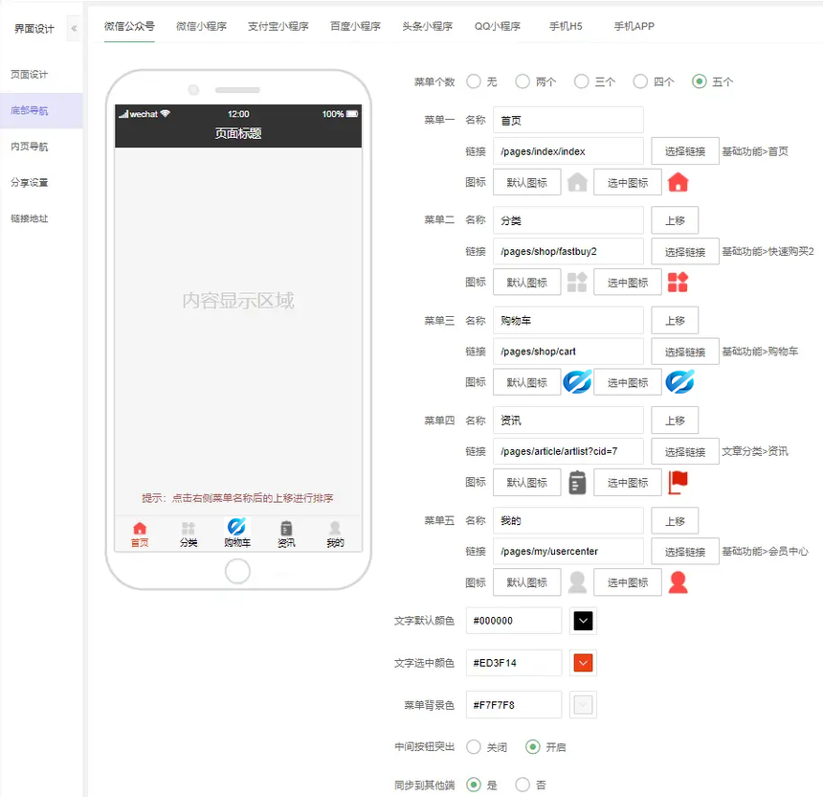This screenshot has width=823, height=797.
Task: Click the blue selected icon thumbnail for 菜单三
Action: pyautogui.click(x=679, y=382)
